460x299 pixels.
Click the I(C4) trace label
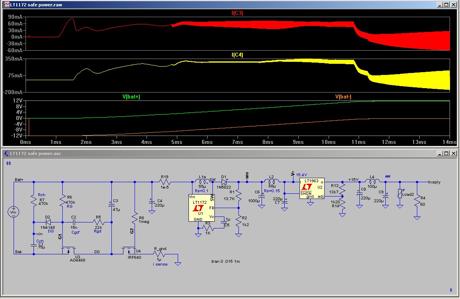pyautogui.click(x=237, y=55)
